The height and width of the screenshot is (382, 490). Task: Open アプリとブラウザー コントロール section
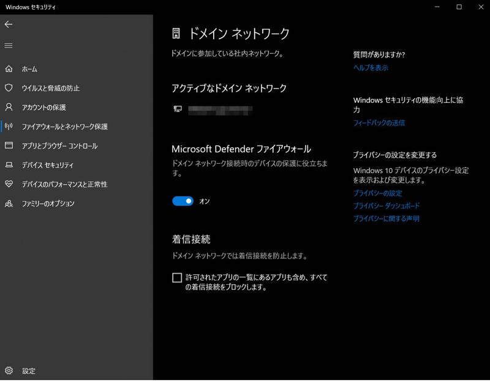point(59,146)
